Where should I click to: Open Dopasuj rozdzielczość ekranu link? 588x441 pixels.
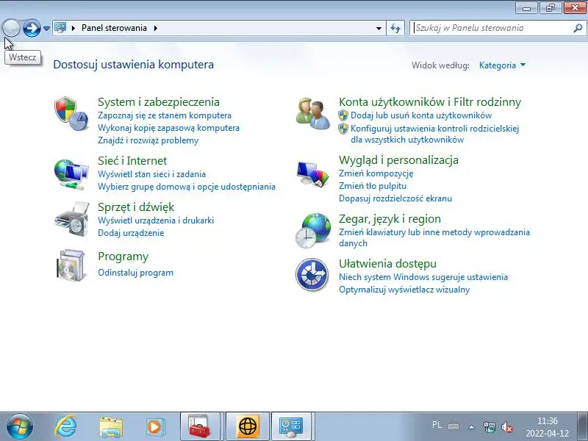click(395, 198)
